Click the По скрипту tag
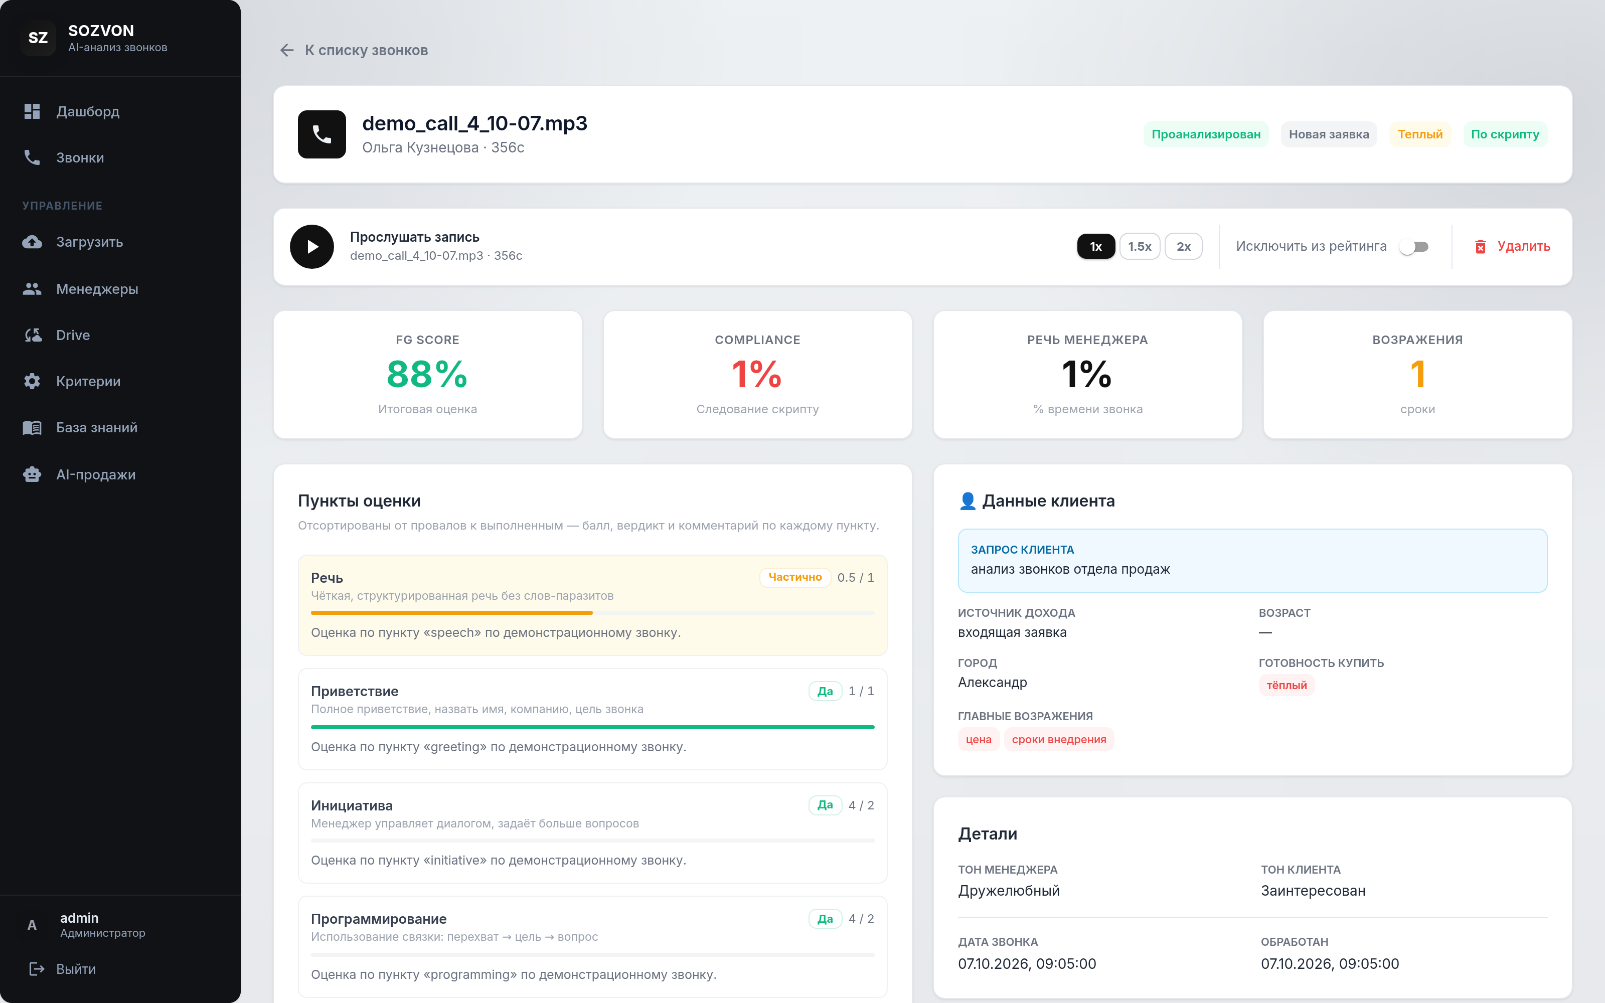Viewport: 1605px width, 1003px height. point(1505,134)
